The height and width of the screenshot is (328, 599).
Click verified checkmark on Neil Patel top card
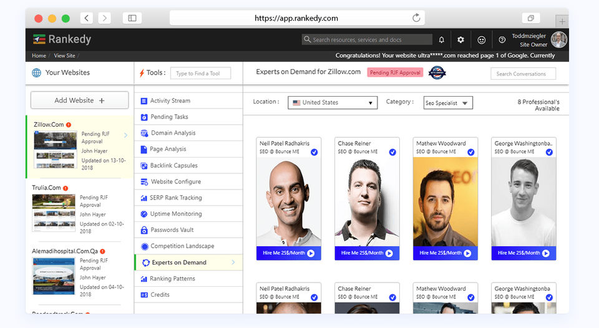(x=314, y=152)
